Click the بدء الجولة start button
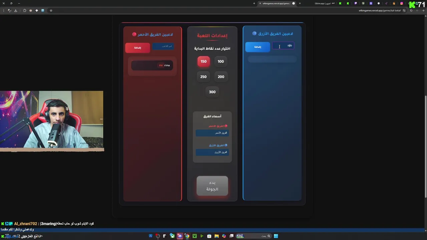 (212, 186)
